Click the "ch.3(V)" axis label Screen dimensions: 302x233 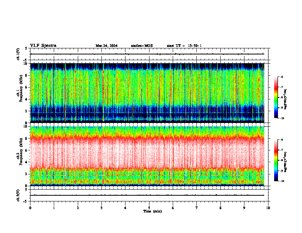tap(18, 195)
